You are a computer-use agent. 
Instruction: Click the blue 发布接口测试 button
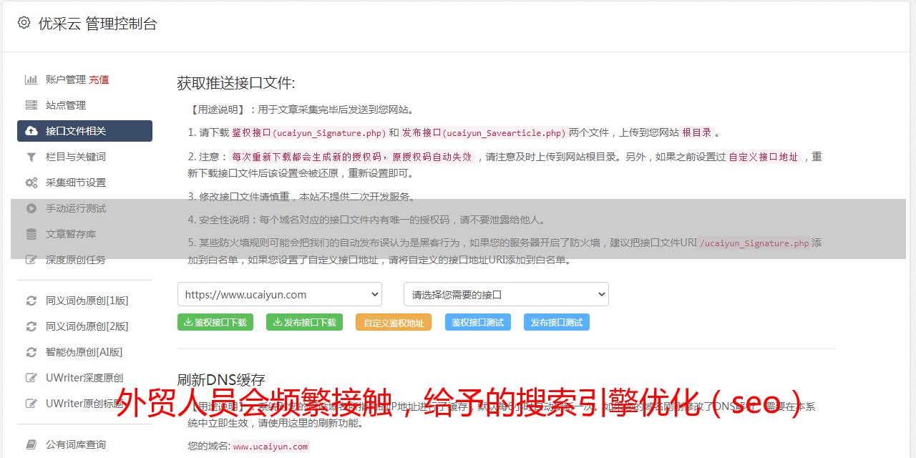[557, 322]
